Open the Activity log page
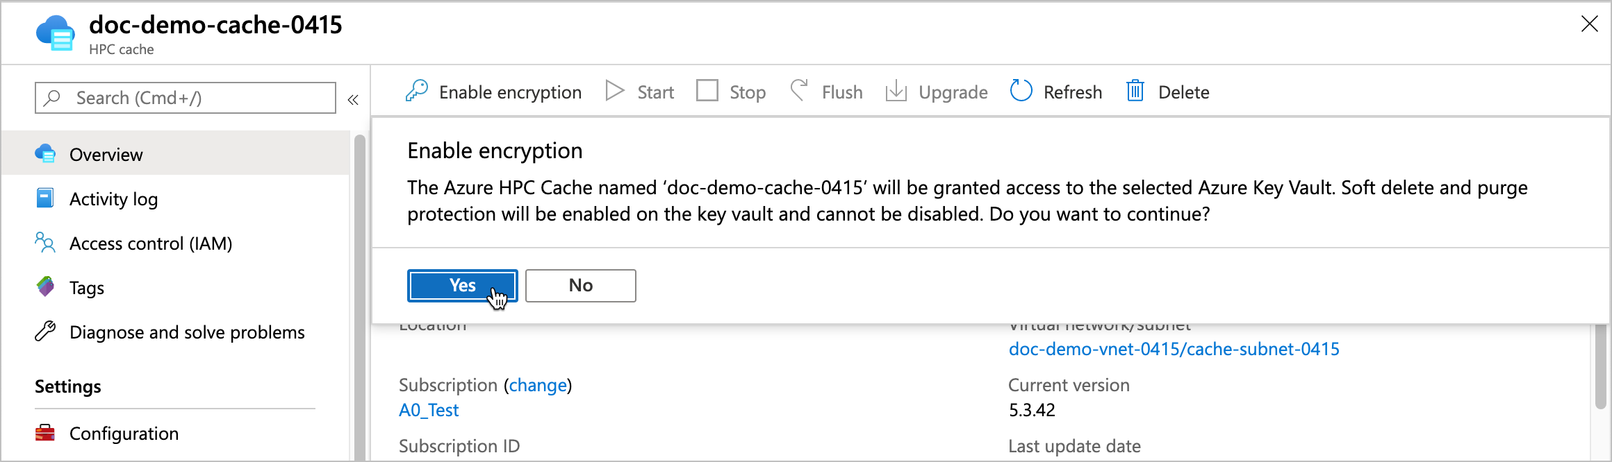This screenshot has width=1612, height=462. point(113,198)
